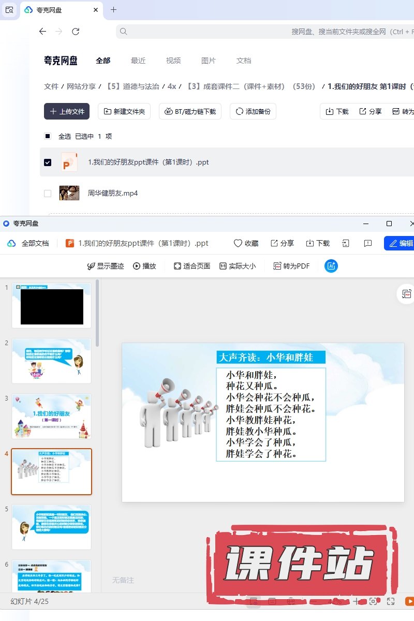Open 道德与法治 folder in breadcrumb

click(132, 86)
